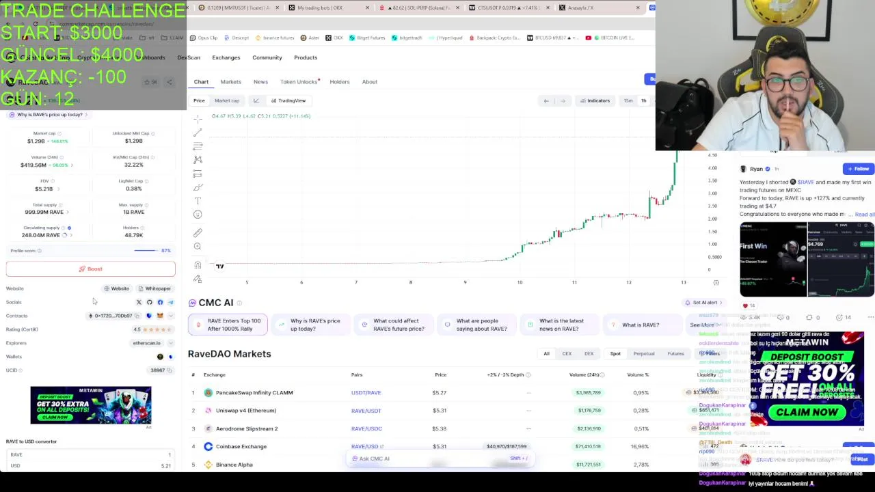Filter markets by All exchanges
Viewport: 875px width, 492px height.
[546, 353]
